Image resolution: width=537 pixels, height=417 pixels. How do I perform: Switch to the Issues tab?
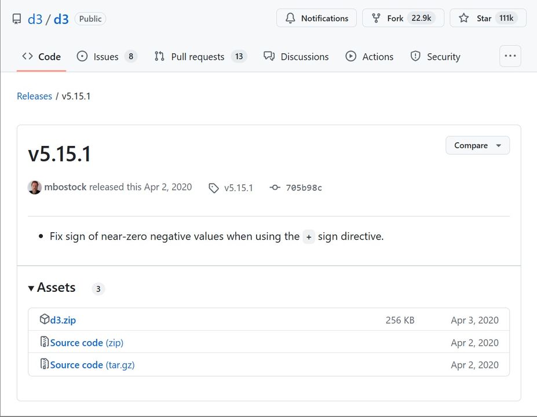pos(106,57)
